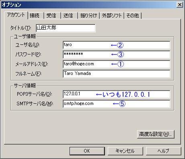This screenshot has width=185, height=159.
Task: Confirm with the OK button
Action: click(x=87, y=151)
